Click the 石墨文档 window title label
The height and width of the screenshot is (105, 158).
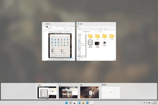tap(49, 24)
